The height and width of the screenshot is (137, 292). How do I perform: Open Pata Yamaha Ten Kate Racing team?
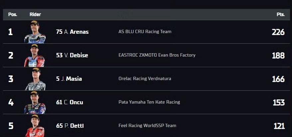tap(149, 102)
